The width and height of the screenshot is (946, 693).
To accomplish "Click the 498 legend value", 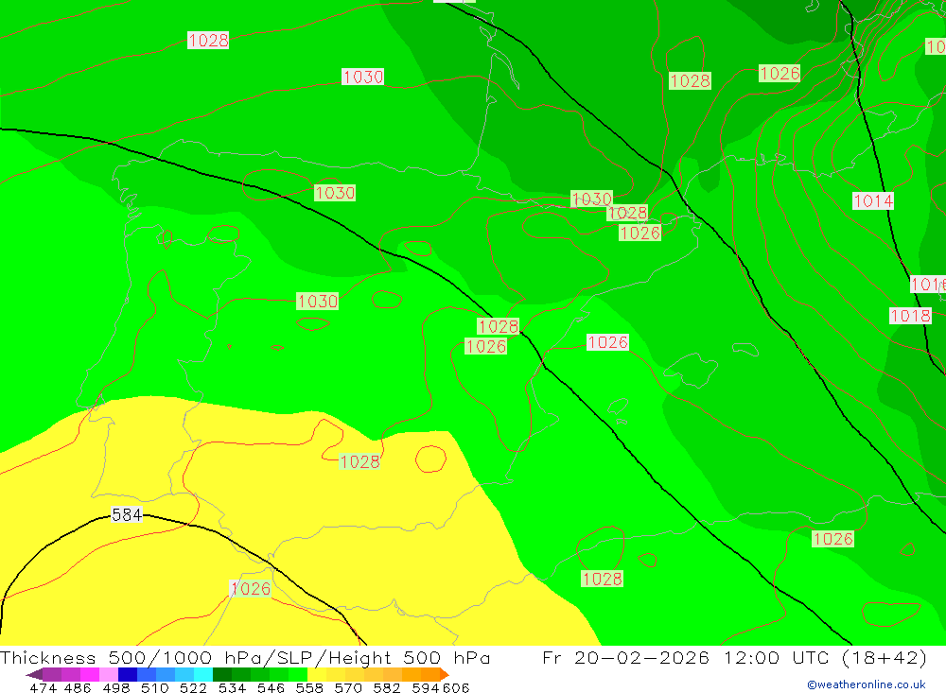I will [115, 687].
